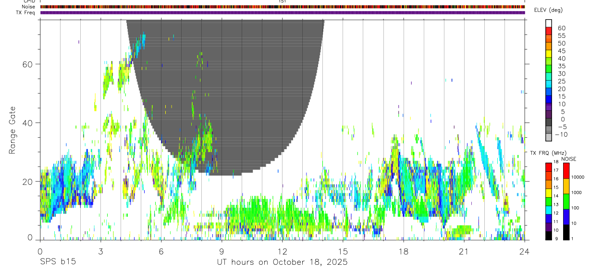The image size is (590, 272).
Task: Pick the blue TX FRQ swatch between 11 and 12
Action: tap(549, 218)
